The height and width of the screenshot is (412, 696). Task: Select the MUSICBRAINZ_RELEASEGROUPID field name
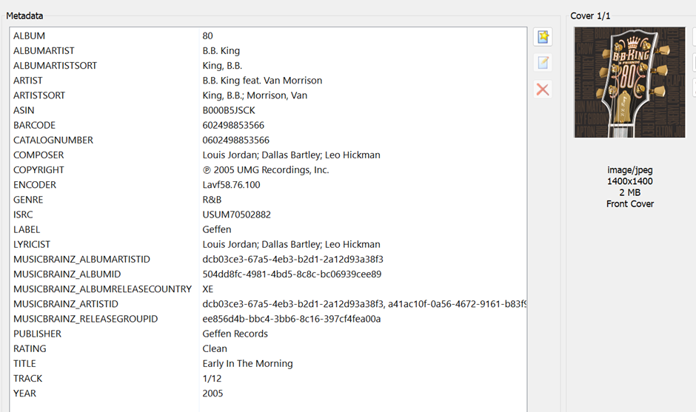point(86,319)
